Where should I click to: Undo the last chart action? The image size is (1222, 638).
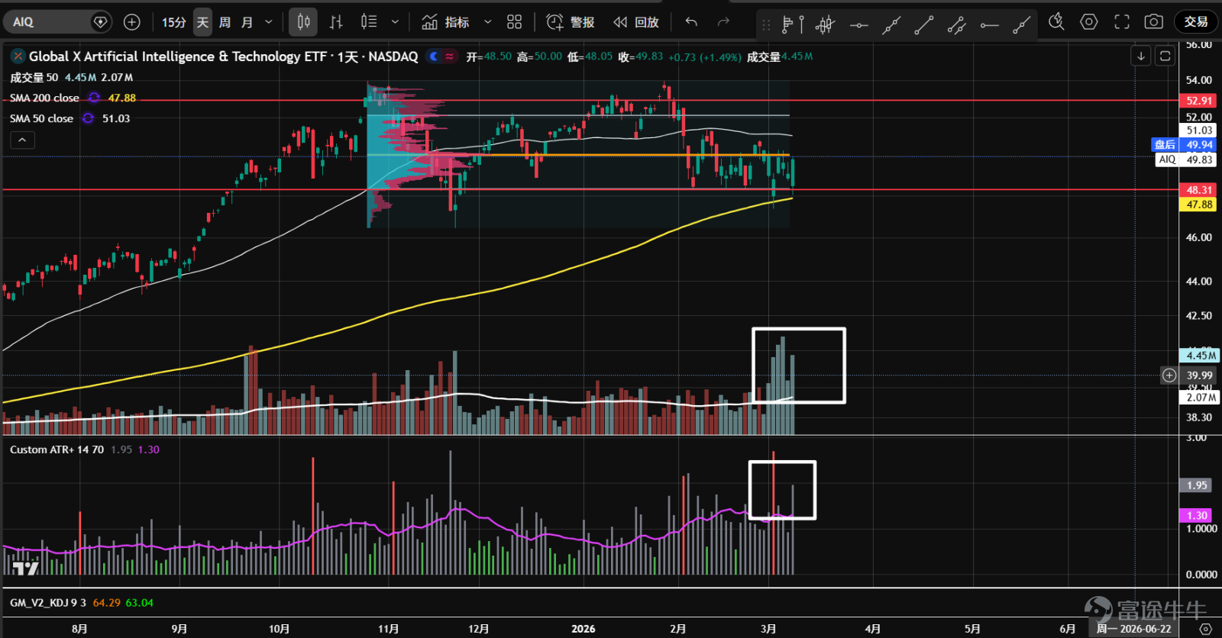(x=691, y=22)
